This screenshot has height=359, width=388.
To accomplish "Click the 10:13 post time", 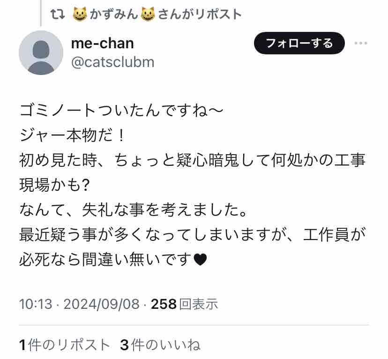I will [35, 304].
